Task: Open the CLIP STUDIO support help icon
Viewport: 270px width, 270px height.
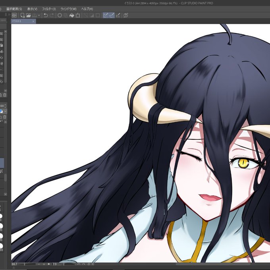Action: [126, 15]
